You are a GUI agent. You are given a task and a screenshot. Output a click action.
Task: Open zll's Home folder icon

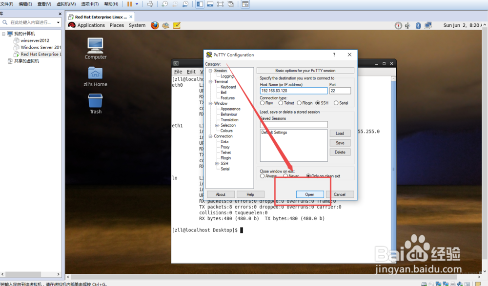(95, 76)
